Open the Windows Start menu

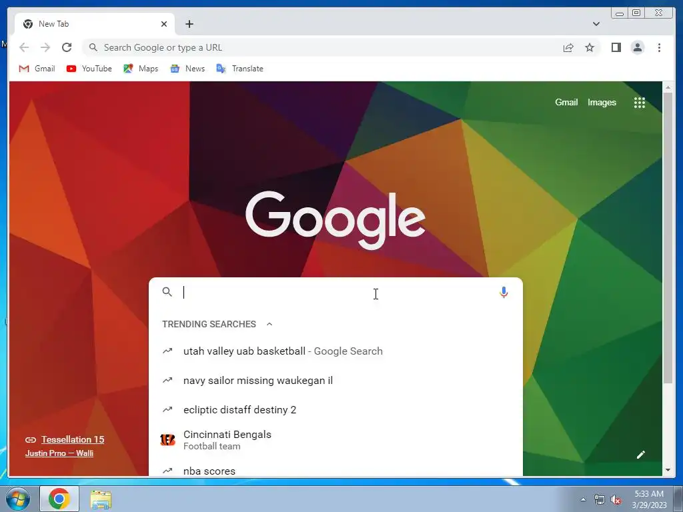pos(18,499)
